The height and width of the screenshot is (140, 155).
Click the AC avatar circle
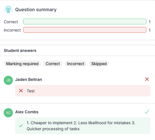click(8, 113)
